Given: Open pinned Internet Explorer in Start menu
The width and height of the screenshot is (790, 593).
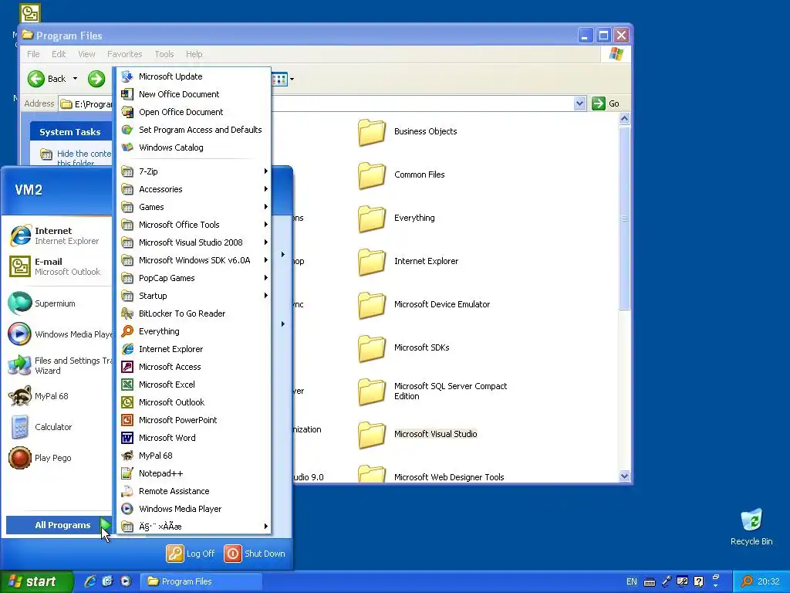Looking at the screenshot, I should pyautogui.click(x=58, y=236).
